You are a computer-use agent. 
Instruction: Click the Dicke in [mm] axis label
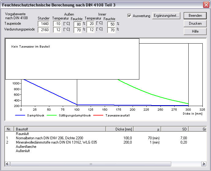[x=192, y=114]
